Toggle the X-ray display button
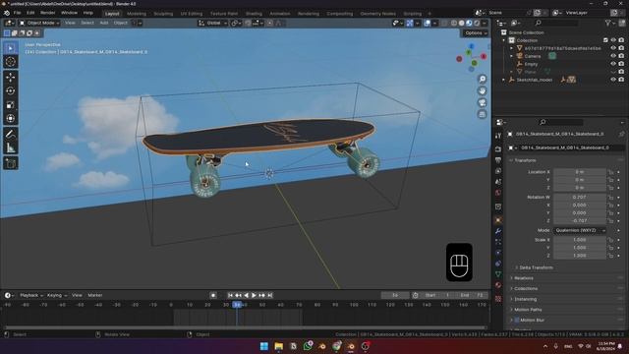Viewport: 629px width, 354px height. click(x=444, y=24)
